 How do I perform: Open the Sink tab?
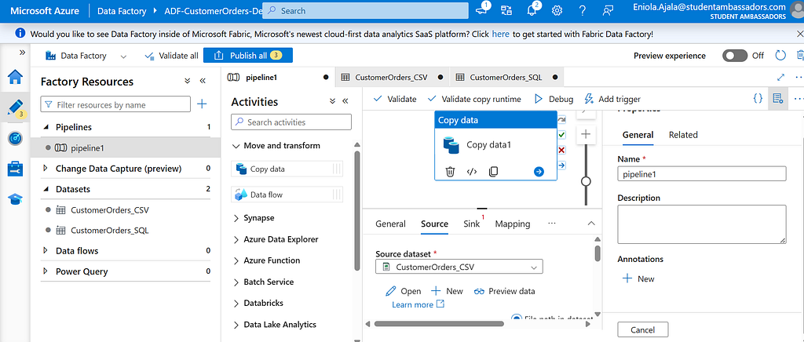(471, 224)
